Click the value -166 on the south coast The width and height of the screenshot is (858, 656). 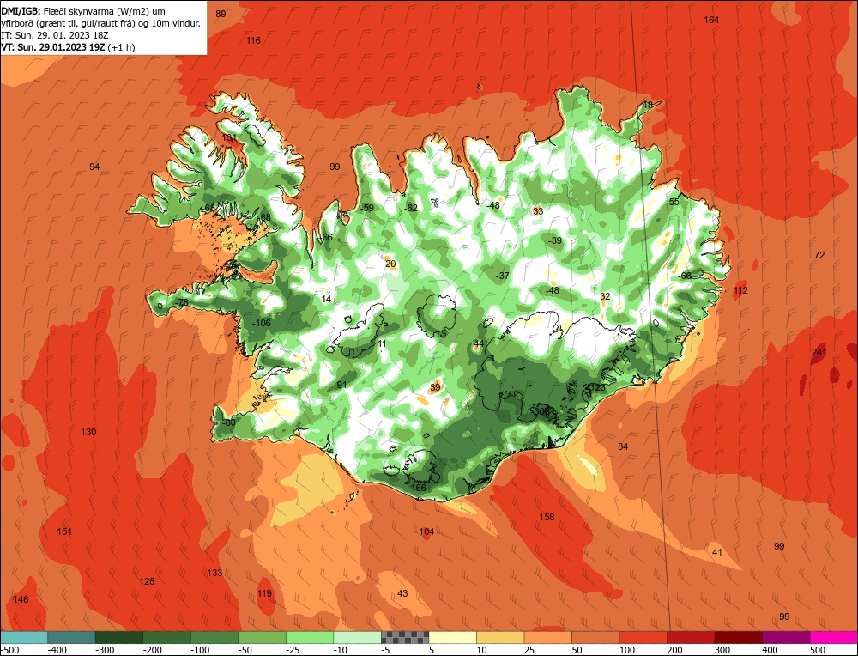point(417,488)
